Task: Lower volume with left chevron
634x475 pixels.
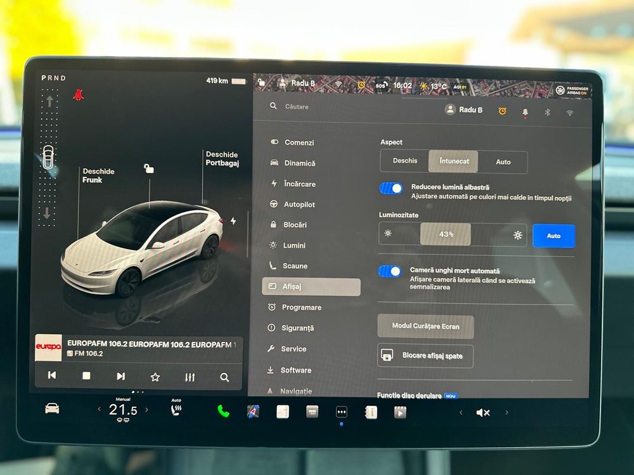Action: click(x=460, y=412)
